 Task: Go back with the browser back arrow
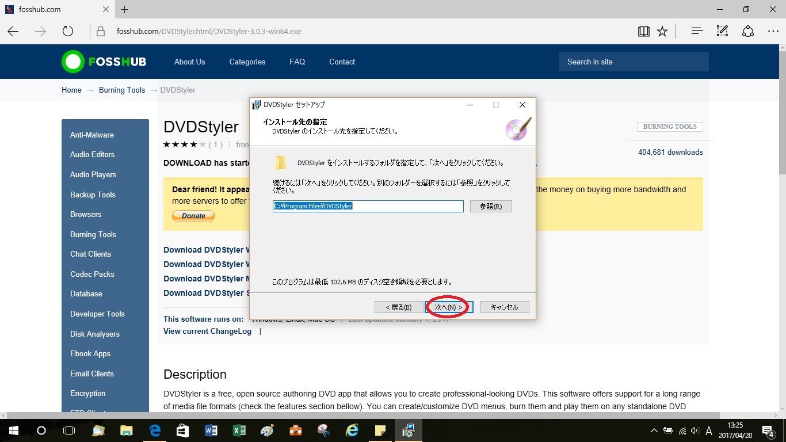13,31
